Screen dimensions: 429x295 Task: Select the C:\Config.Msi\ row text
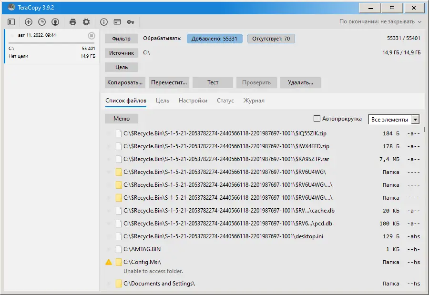pyautogui.click(x=142, y=262)
